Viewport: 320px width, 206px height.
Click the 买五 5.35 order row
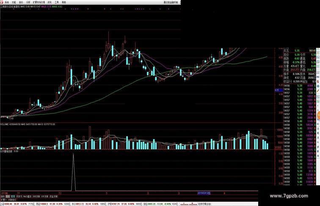300,51
